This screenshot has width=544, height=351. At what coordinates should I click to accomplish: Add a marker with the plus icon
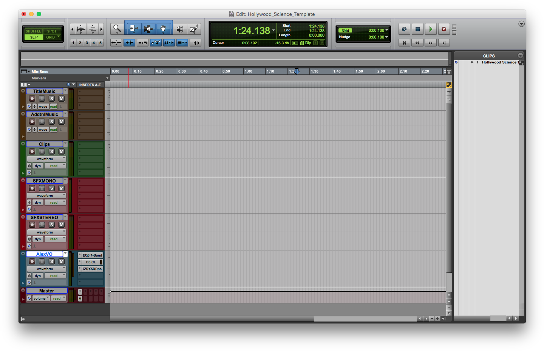tap(107, 78)
